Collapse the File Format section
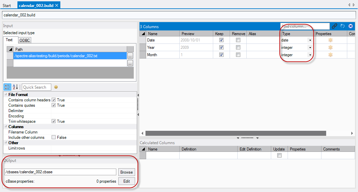358x192 pixels. coord(6,94)
